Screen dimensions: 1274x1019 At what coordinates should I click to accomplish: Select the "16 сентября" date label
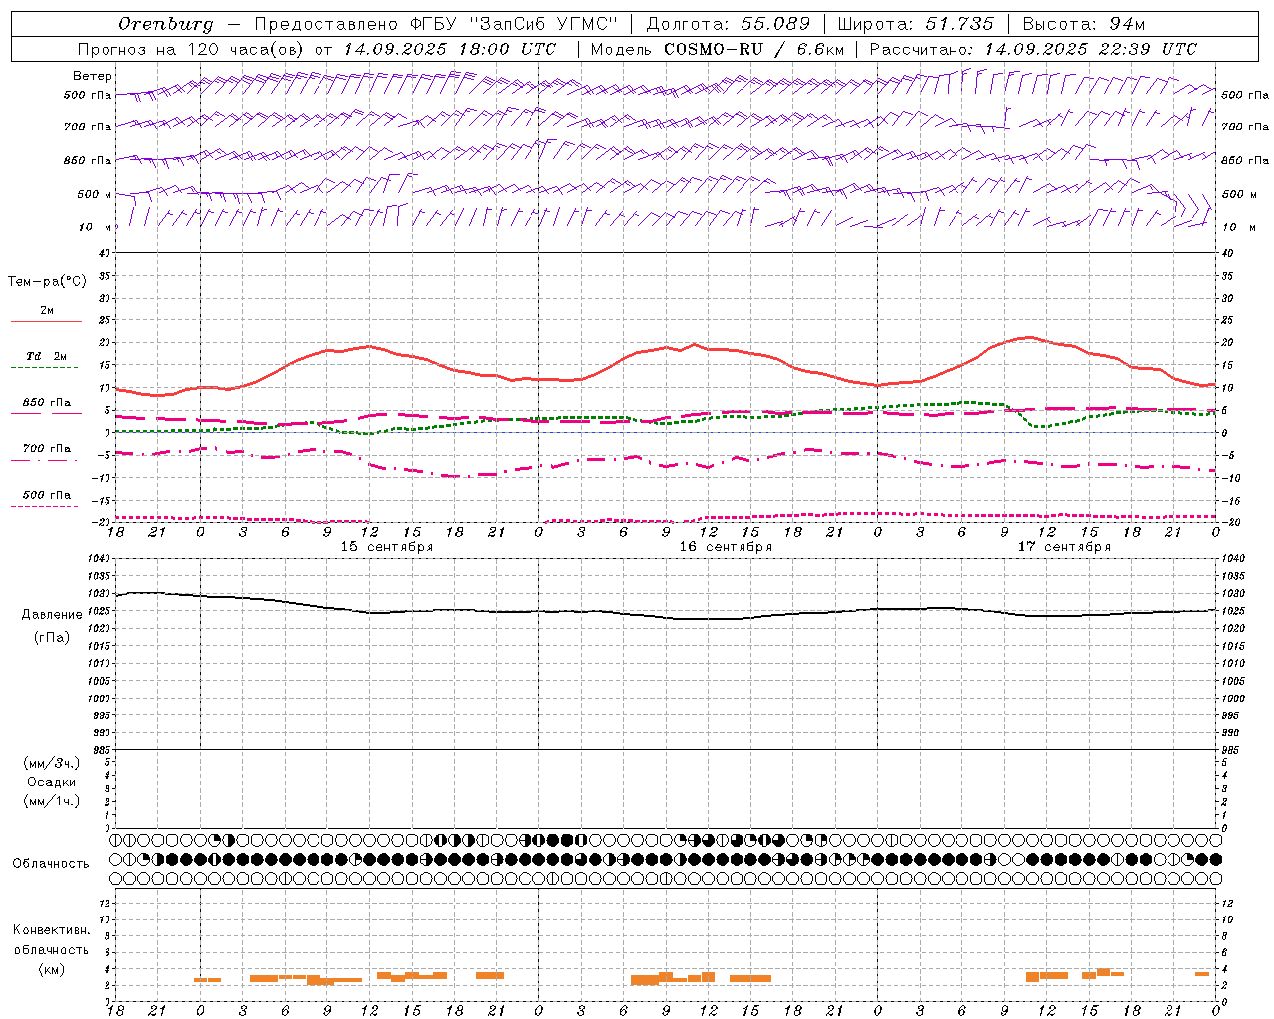(x=726, y=547)
